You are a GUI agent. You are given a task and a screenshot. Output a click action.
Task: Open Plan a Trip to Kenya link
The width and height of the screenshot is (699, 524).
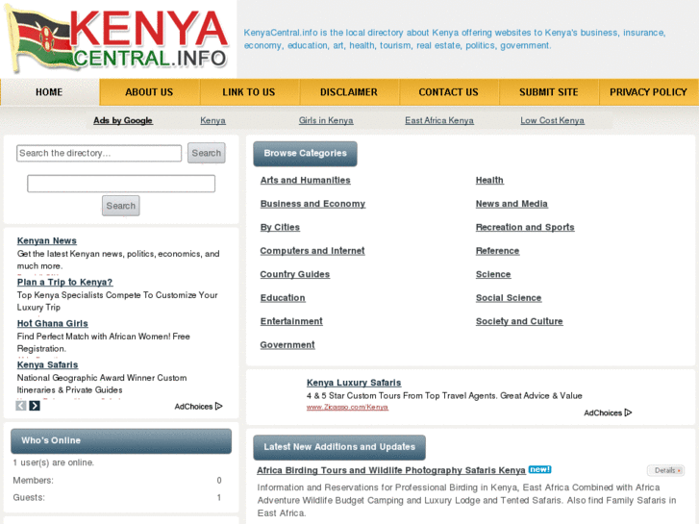(x=64, y=283)
